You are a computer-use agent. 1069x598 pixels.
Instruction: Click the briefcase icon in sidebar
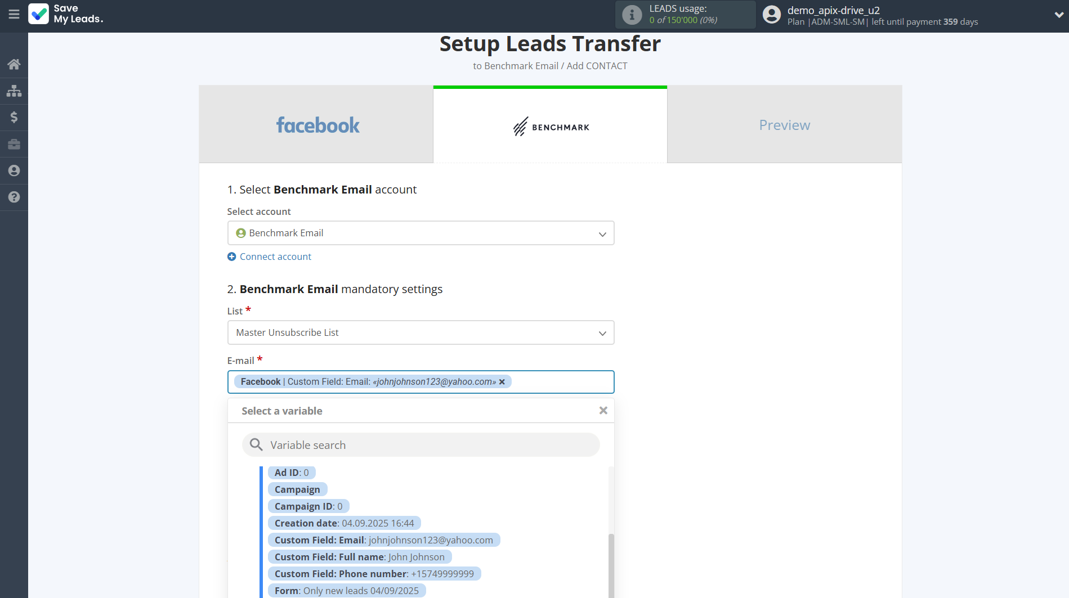coord(14,144)
